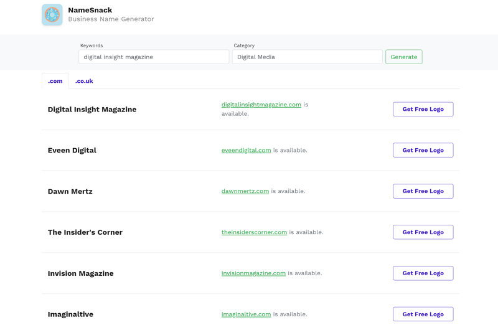
Task: Get free logo for Imaginaltive
Action: [423, 314]
